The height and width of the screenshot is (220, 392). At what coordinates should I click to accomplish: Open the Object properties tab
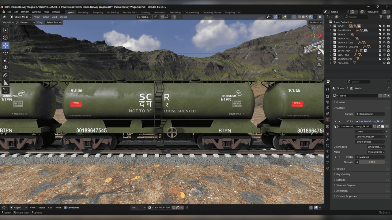click(x=327, y=134)
